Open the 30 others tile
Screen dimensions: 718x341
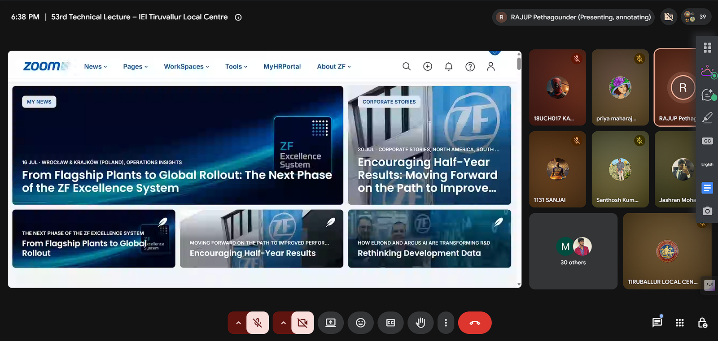coord(573,251)
